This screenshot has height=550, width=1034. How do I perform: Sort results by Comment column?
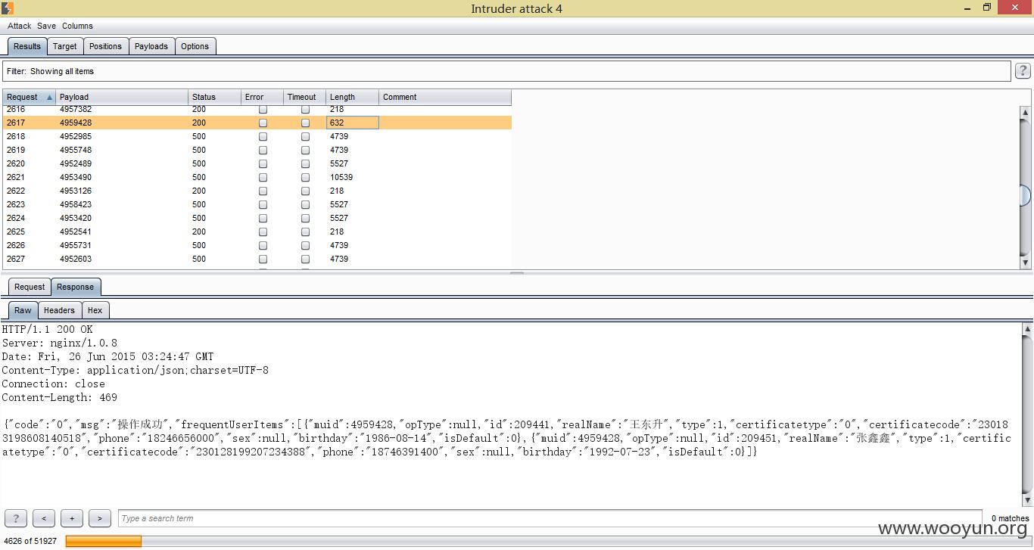coord(445,97)
